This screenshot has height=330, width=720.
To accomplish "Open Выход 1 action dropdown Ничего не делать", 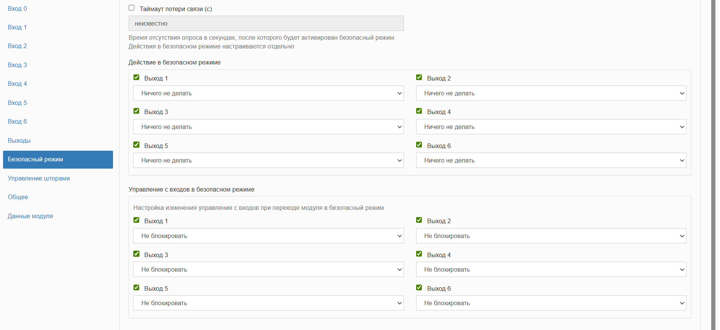I will (268, 93).
